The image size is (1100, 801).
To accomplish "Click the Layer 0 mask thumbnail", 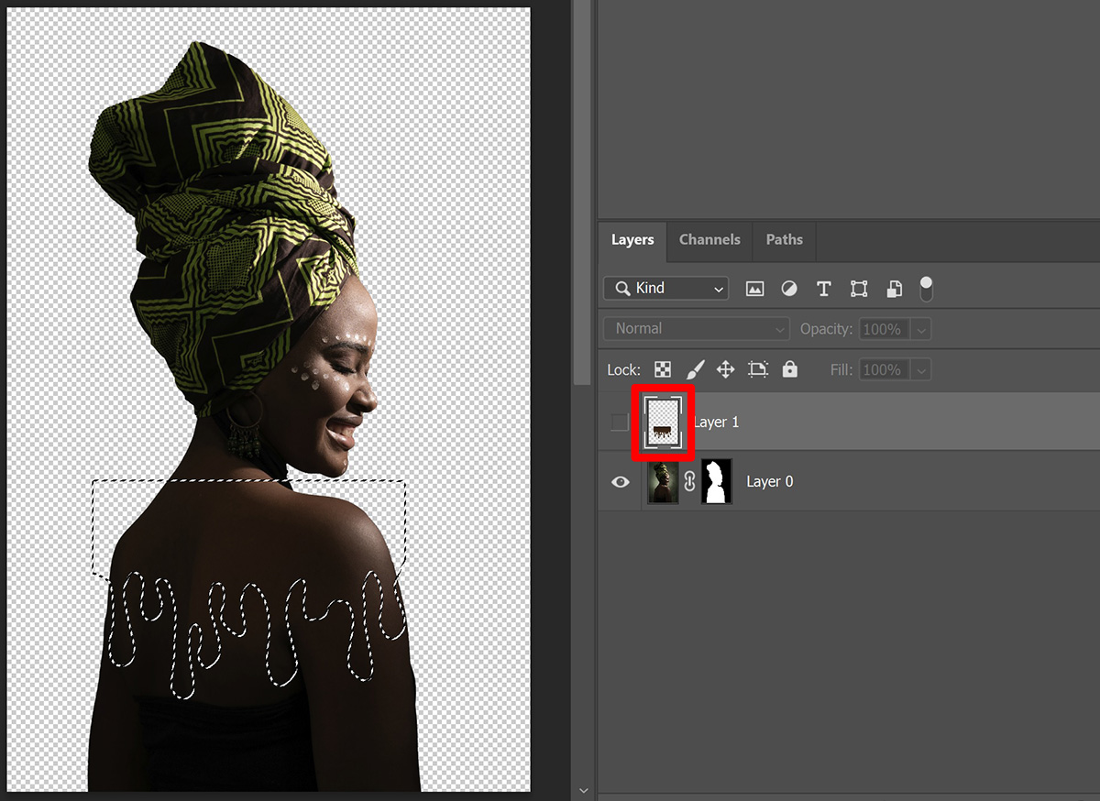I will (716, 481).
